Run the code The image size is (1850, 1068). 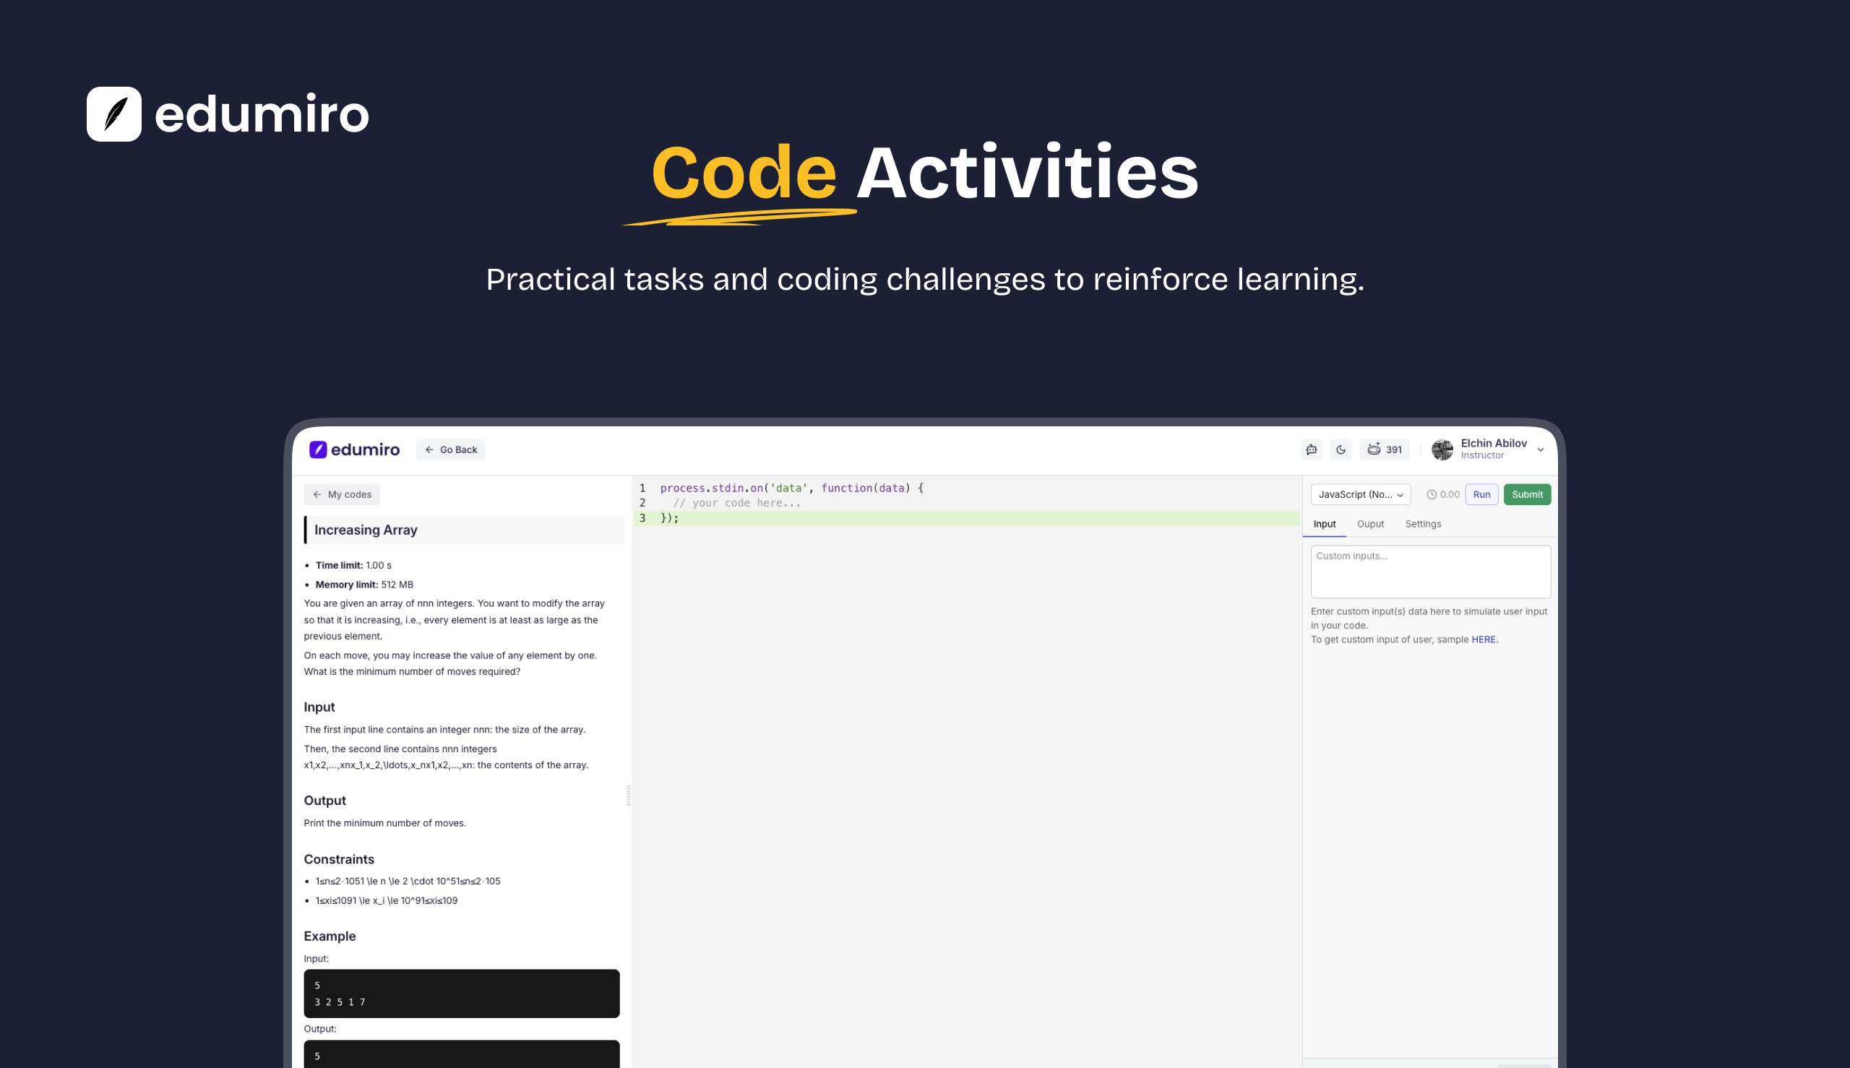(1480, 494)
